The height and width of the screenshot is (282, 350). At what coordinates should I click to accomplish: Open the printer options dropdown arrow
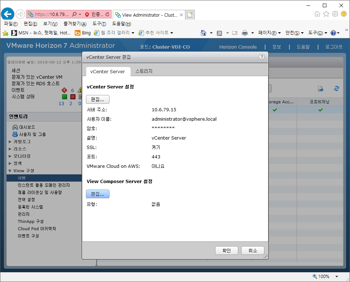point(252,33)
